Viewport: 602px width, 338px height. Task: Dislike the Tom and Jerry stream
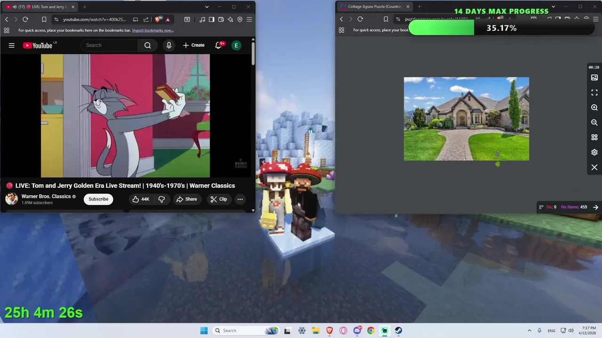pos(161,199)
